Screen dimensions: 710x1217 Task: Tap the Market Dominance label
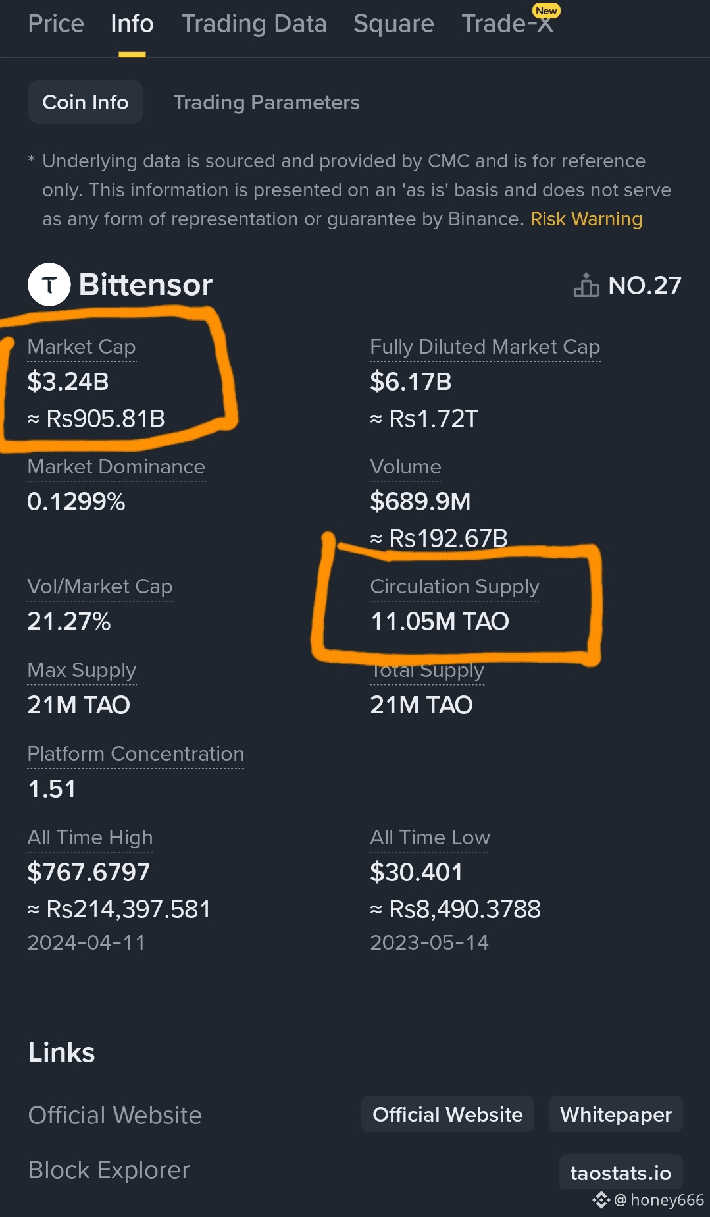pyautogui.click(x=116, y=467)
